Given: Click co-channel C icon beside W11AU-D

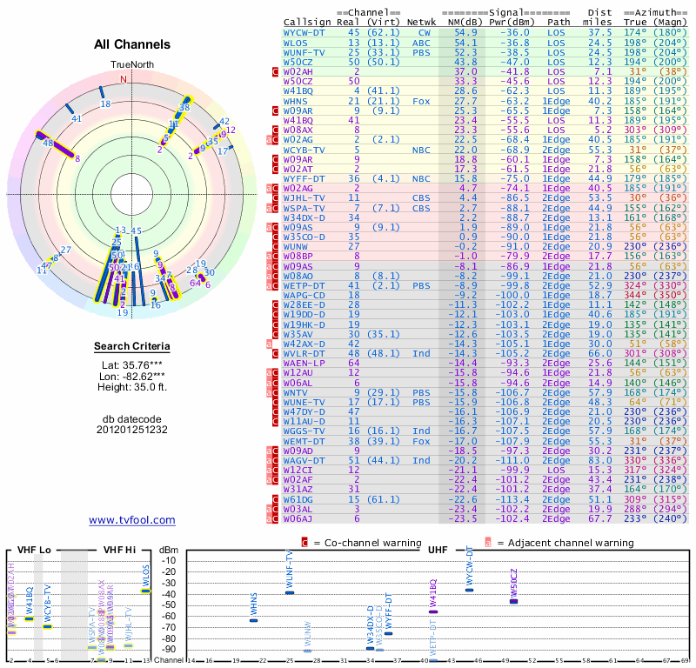Looking at the screenshot, I should (275, 422).
